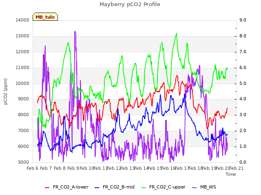Click the 0.0 right axis tick label

point(243,162)
